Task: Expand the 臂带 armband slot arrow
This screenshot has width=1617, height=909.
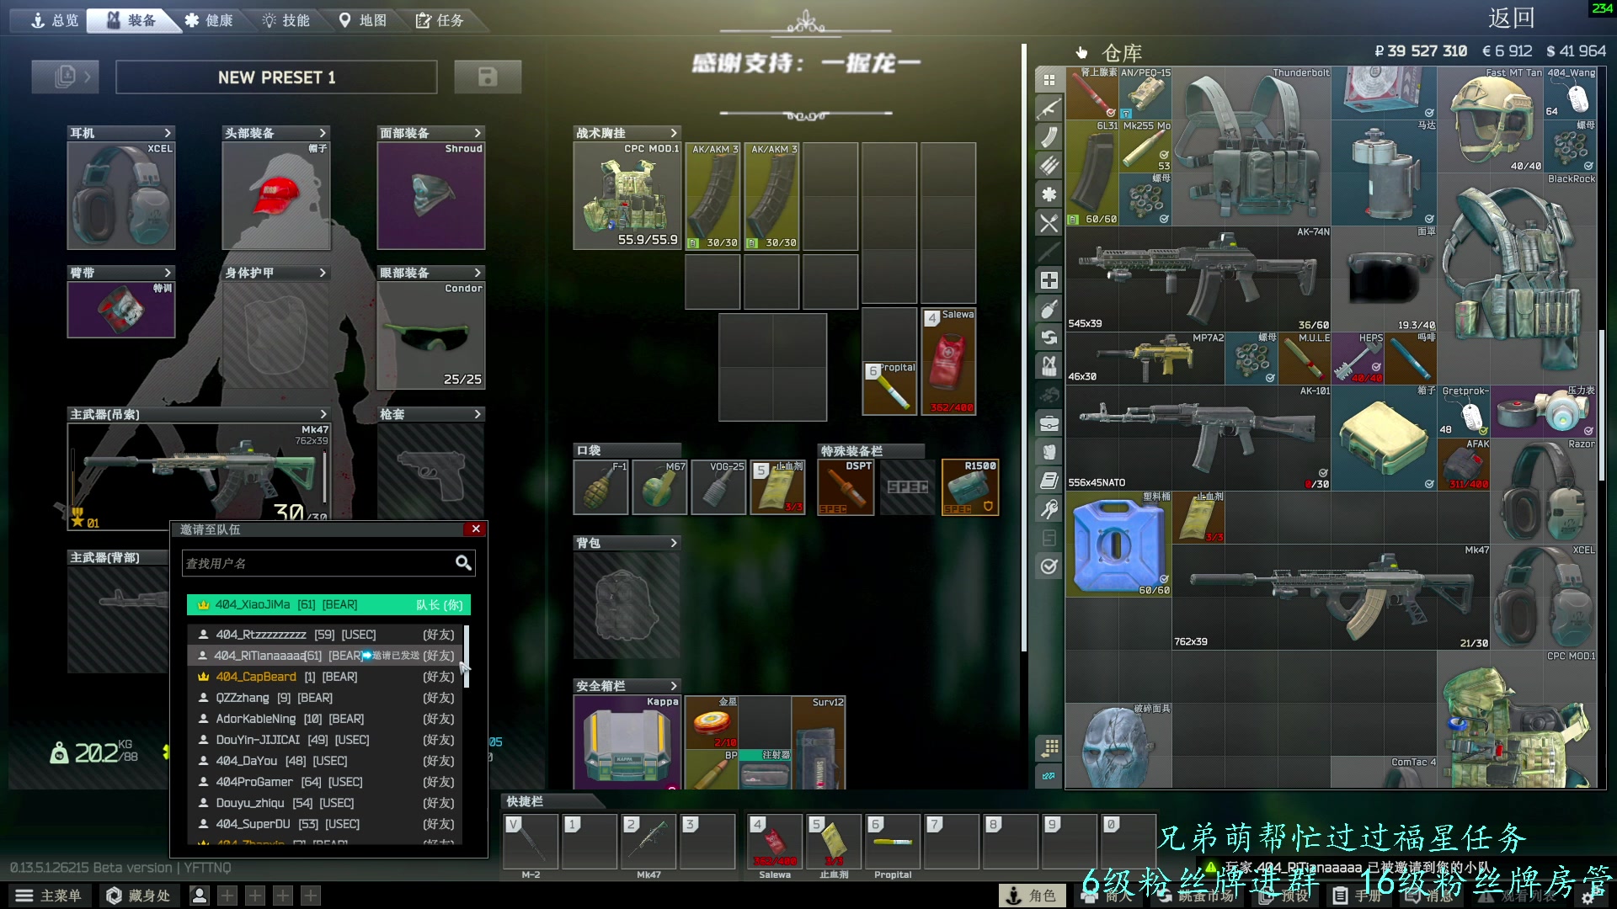Action: (x=167, y=273)
